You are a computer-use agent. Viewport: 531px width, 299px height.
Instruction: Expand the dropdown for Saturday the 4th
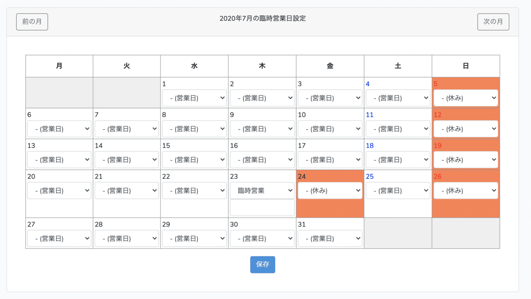398,98
